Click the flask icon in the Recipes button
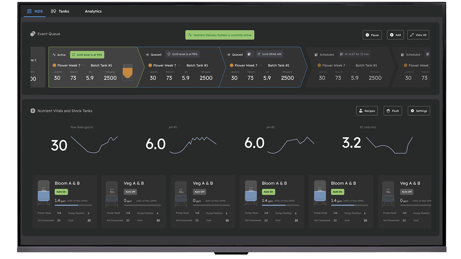The image size is (461, 259). [x=361, y=111]
